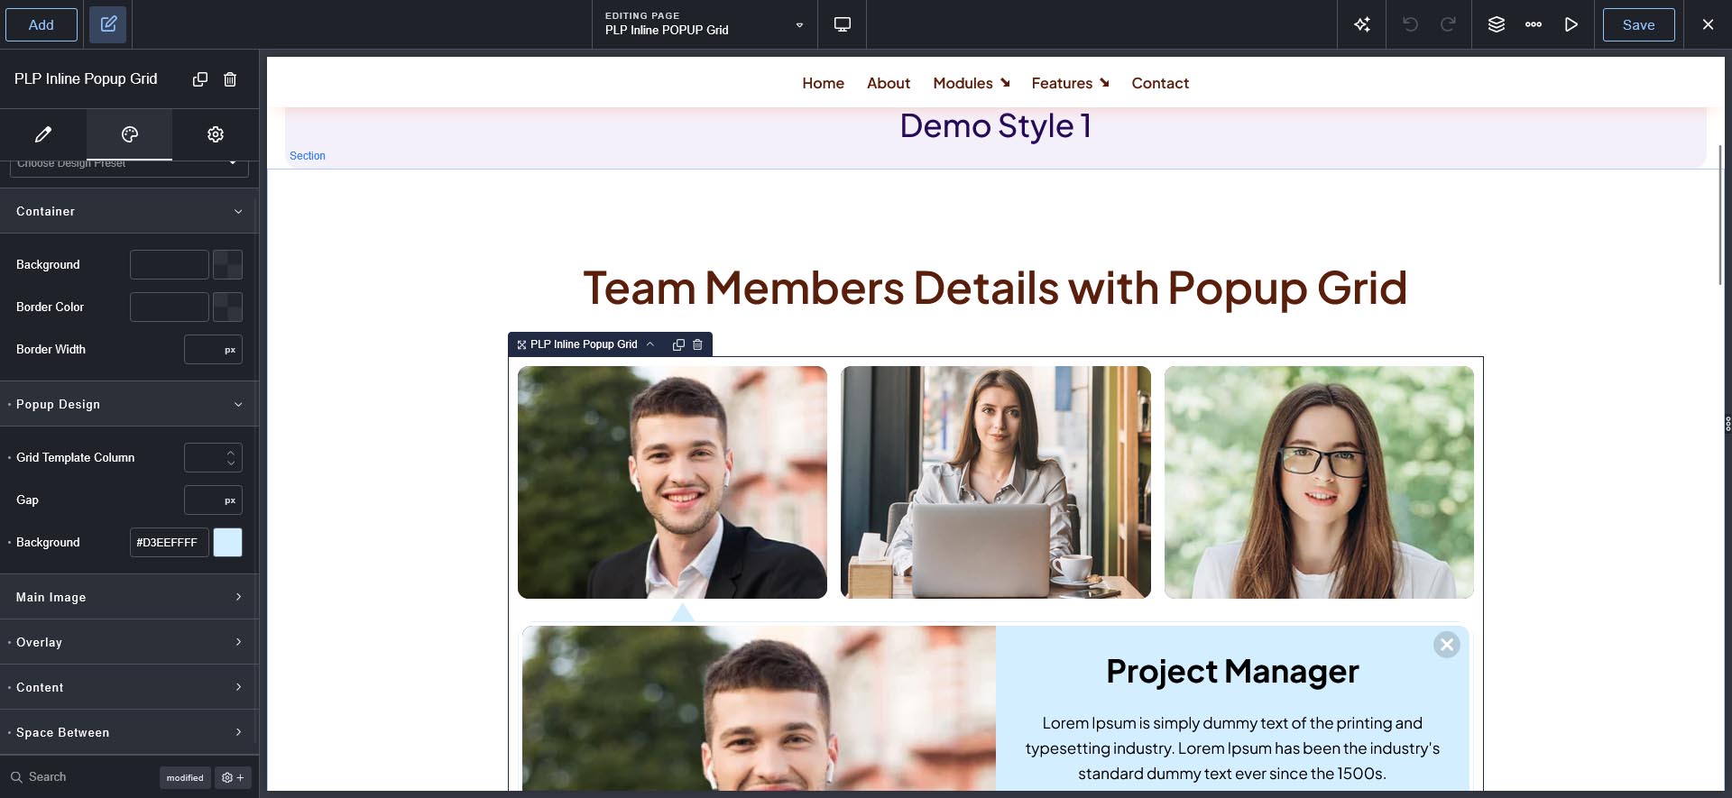Delete element via properties panel trash icon

(x=230, y=79)
